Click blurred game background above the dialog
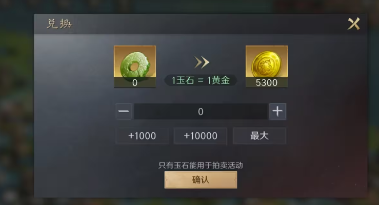Screen dimensions: 379x205 pos(190,6)
